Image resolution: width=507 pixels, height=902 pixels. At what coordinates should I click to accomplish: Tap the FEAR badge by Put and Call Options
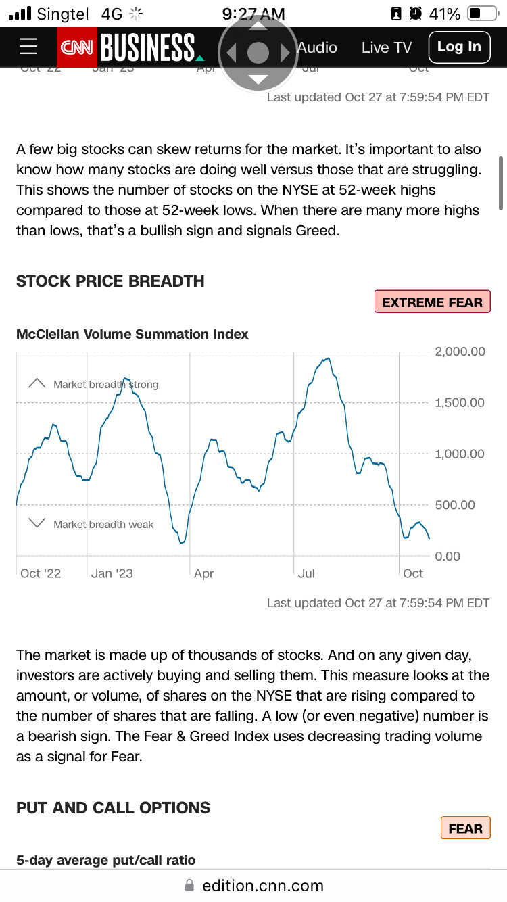point(465,828)
